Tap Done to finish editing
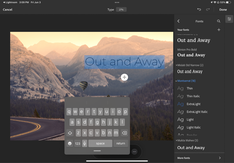 coord(223,9)
